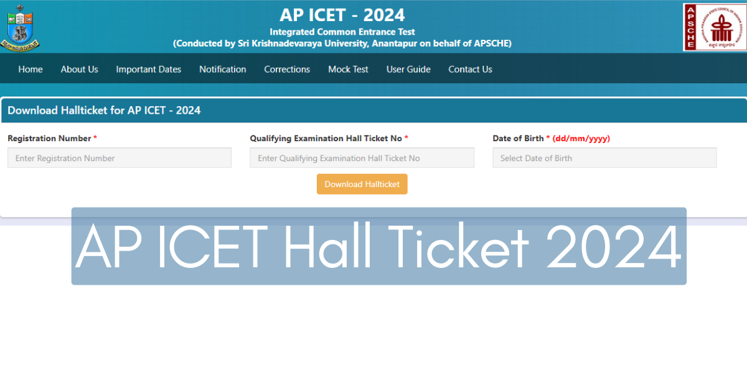Click the Download Hallticket button

(x=362, y=184)
